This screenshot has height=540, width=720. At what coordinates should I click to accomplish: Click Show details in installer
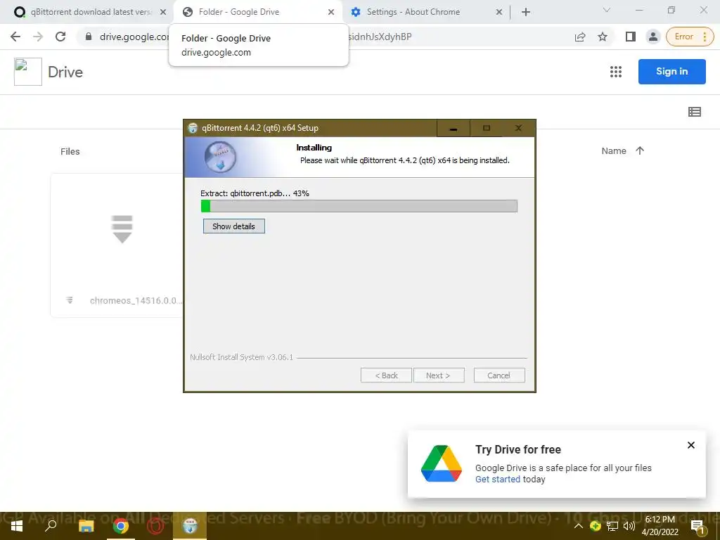[x=233, y=226]
